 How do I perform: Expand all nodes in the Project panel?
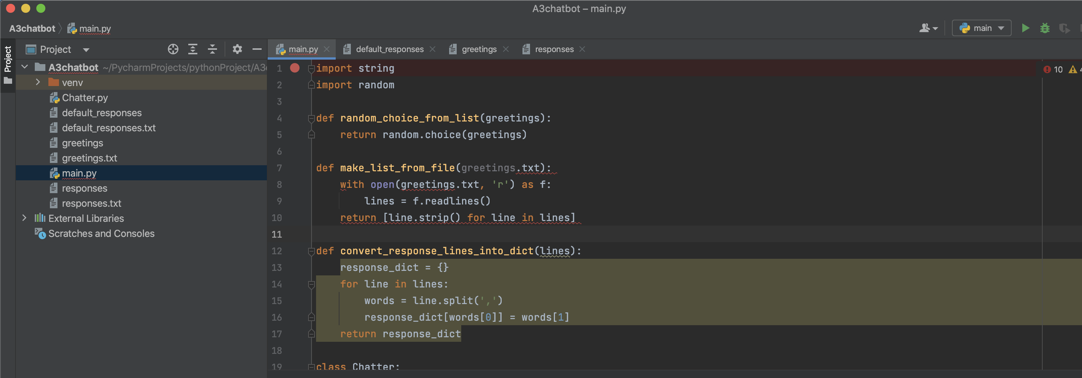tap(193, 49)
